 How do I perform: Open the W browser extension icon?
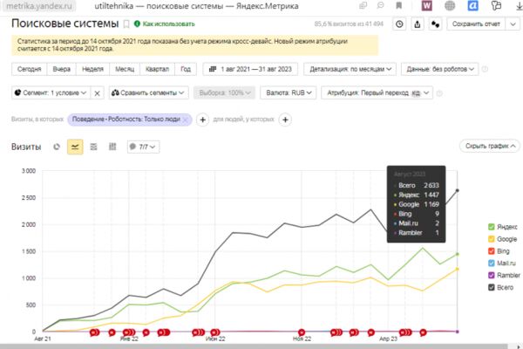(x=426, y=6)
